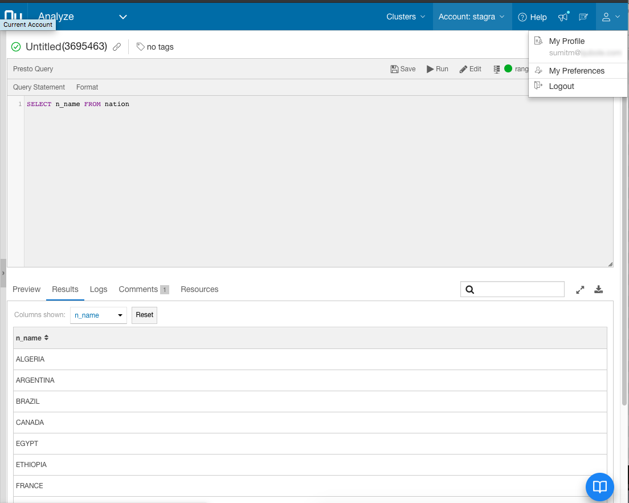Screen dimensions: 629x503
Task: Select the ALGERIA result row
Action: tap(310, 359)
